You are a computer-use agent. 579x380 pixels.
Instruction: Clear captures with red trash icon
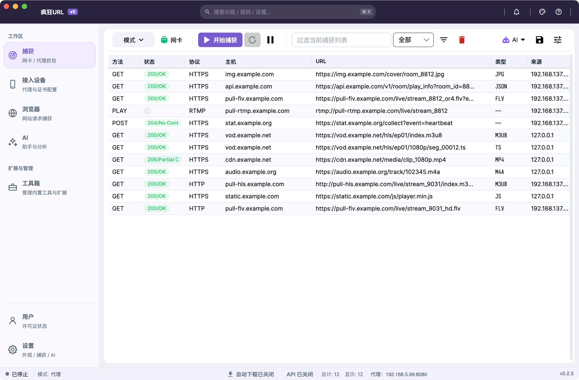point(462,40)
